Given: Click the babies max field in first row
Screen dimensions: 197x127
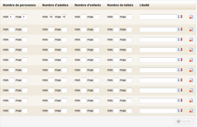Looking at the screenshot, I should click(x=129, y=17).
